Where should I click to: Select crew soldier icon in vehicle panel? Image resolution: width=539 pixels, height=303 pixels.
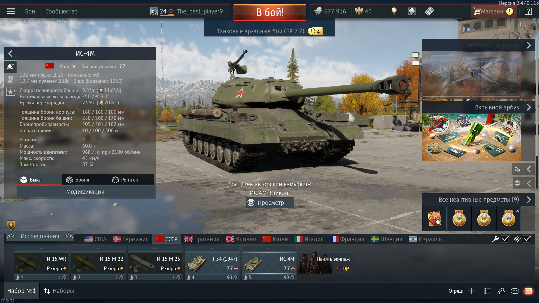pos(10,79)
